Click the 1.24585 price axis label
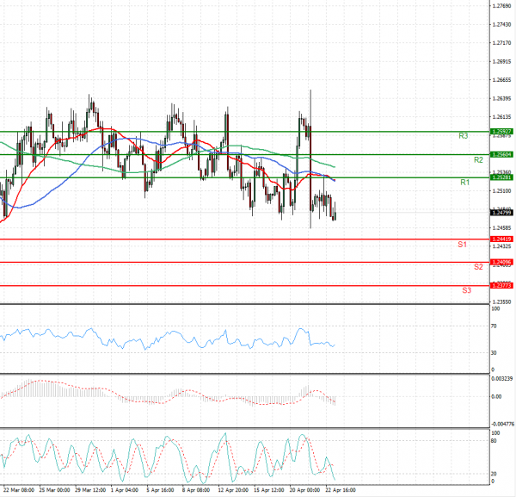The height and width of the screenshot is (497, 516). [501, 227]
